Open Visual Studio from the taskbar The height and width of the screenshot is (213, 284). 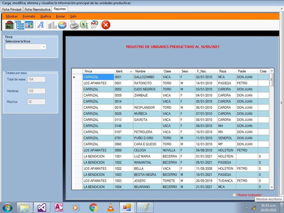pyautogui.click(x=42, y=208)
